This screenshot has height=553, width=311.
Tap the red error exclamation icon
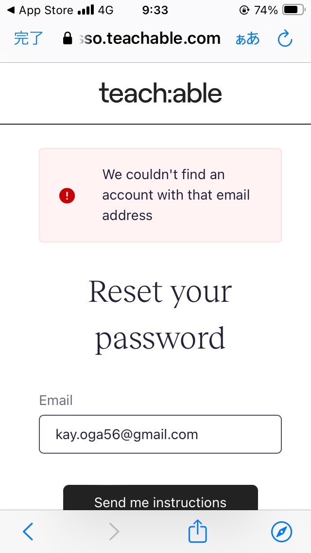[x=67, y=195]
